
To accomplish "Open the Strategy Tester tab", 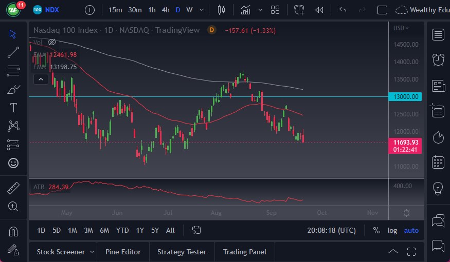I will [x=182, y=252].
